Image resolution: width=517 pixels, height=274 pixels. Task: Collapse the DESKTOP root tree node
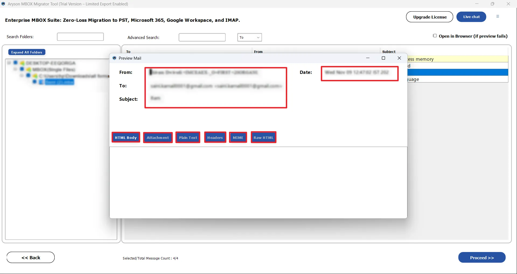pyautogui.click(x=9, y=63)
